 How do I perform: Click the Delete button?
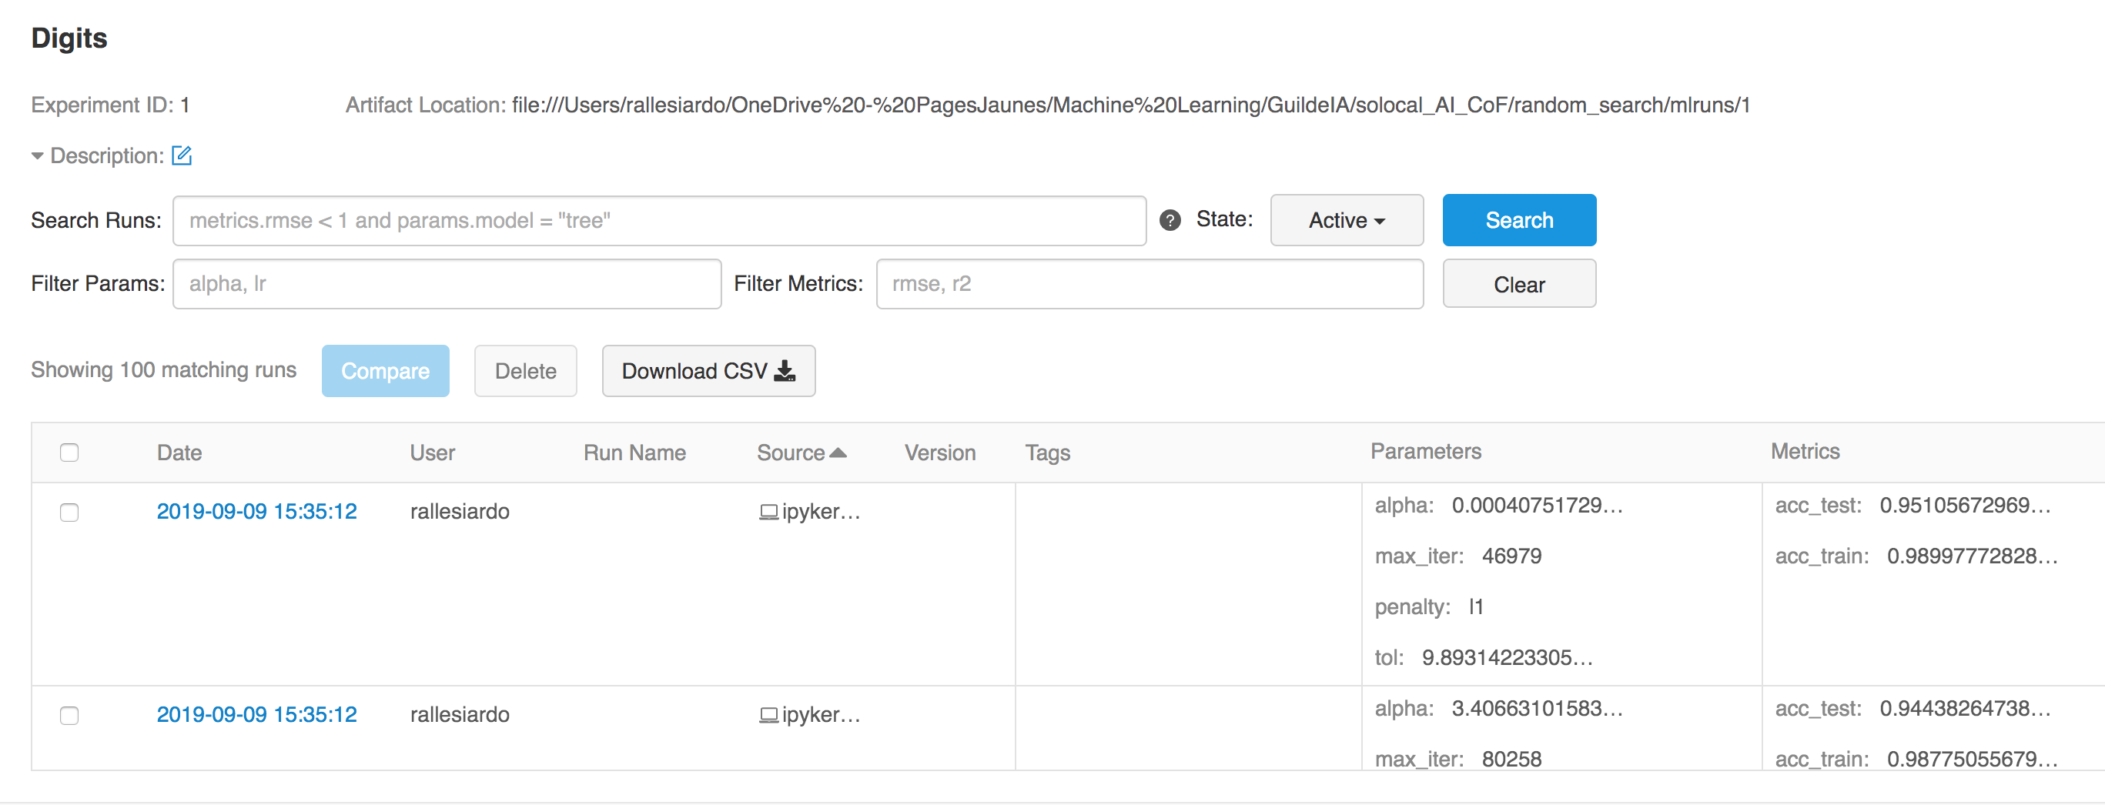pos(525,371)
